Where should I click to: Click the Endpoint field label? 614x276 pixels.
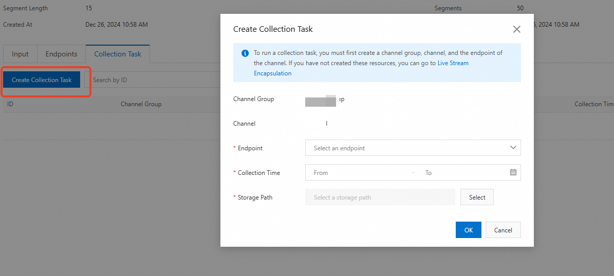[x=250, y=148]
